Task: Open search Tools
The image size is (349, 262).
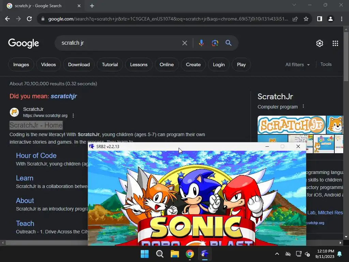Action: point(326,64)
